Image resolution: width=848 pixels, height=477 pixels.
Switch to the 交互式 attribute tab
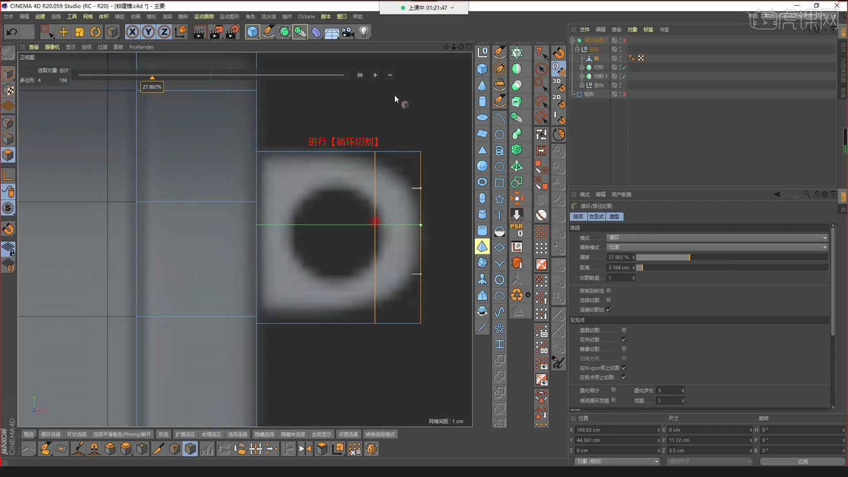click(x=596, y=216)
